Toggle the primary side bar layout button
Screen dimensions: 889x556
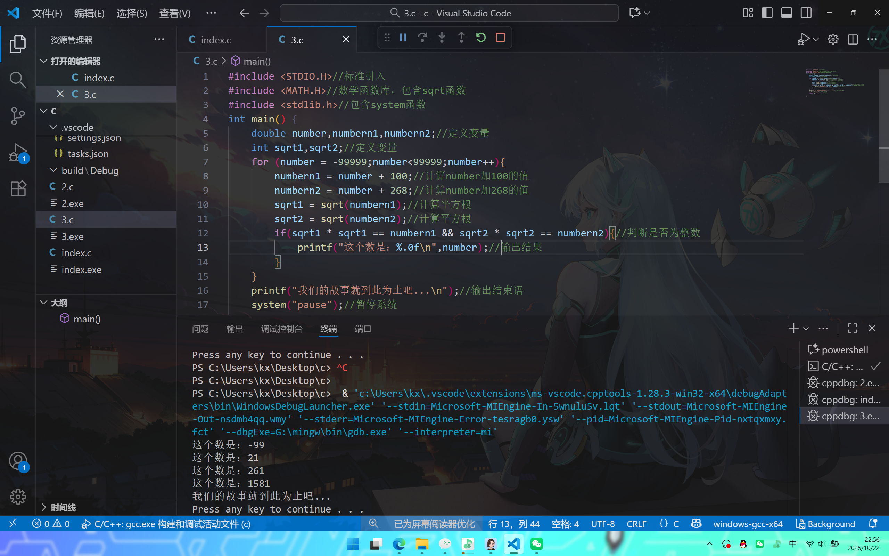coord(767,13)
